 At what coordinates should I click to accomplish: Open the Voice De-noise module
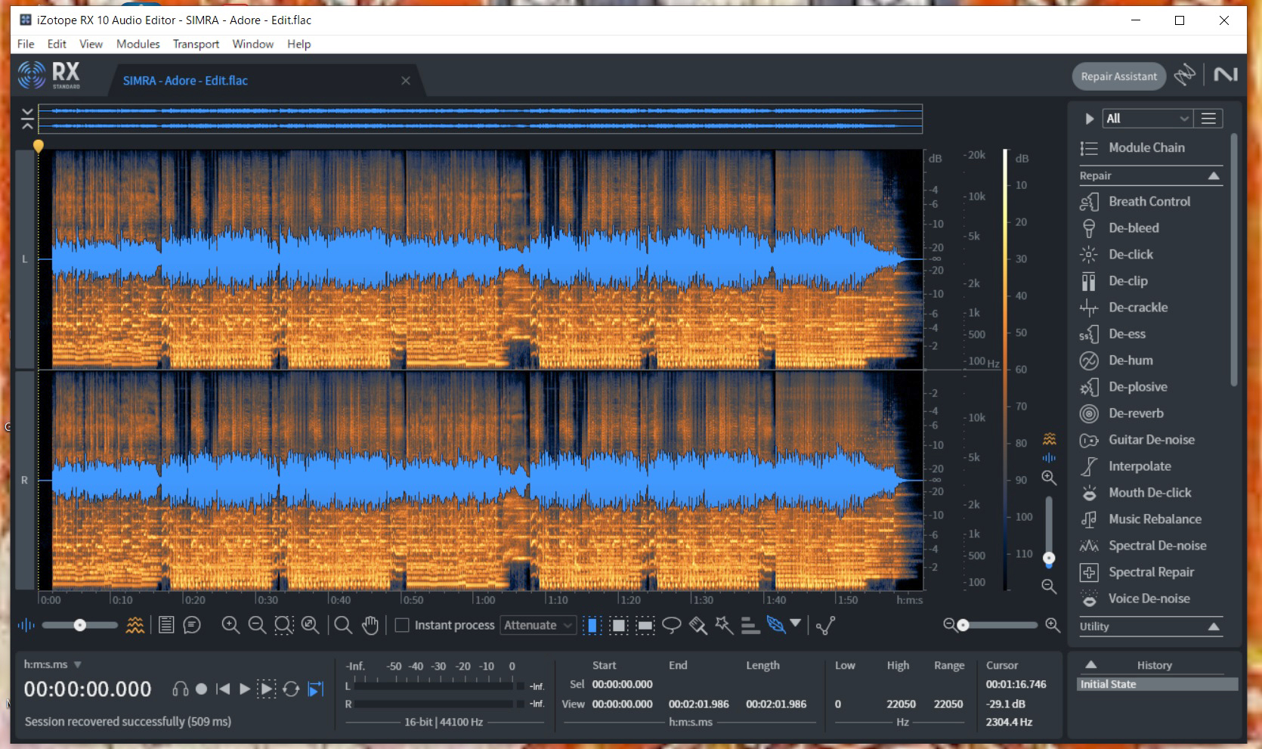(1149, 598)
